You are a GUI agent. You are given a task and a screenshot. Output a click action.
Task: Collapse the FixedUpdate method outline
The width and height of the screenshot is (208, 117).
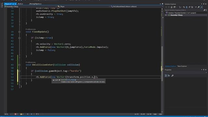(19, 32)
